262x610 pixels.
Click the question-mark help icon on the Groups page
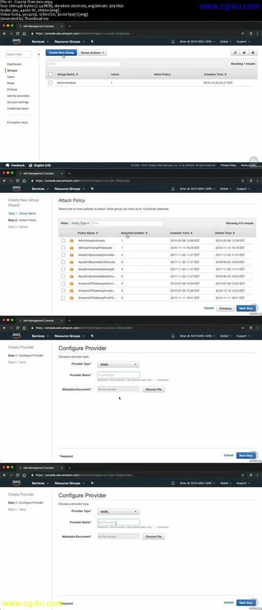253,53
